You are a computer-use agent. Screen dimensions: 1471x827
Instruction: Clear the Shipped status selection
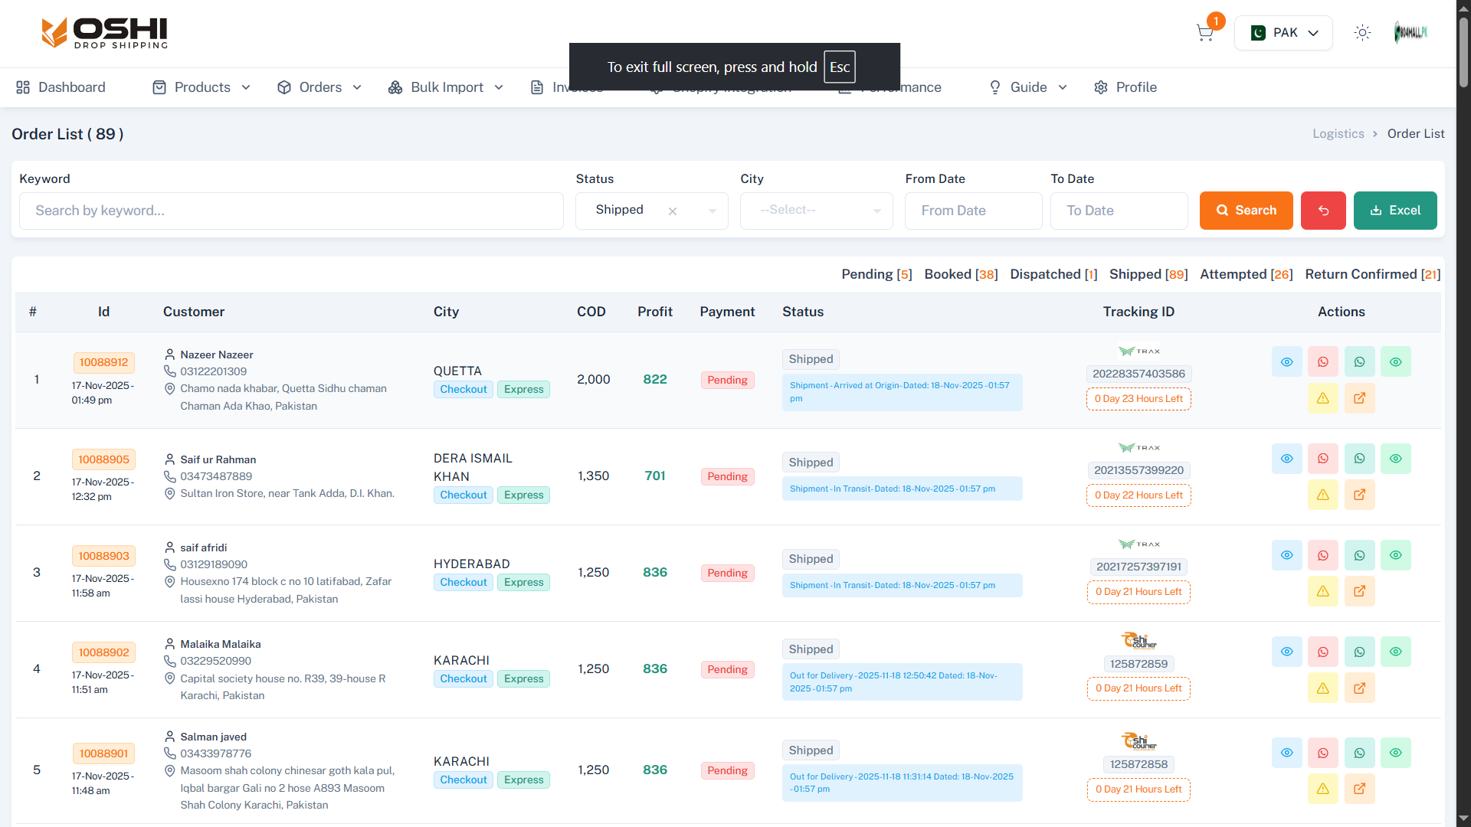tap(672, 211)
